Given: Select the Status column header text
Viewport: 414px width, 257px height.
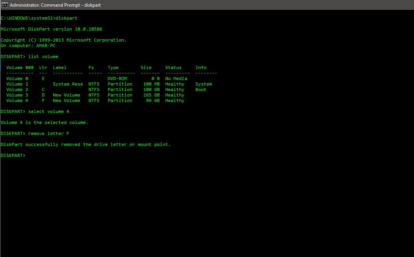Looking at the screenshot, I should (x=174, y=67).
